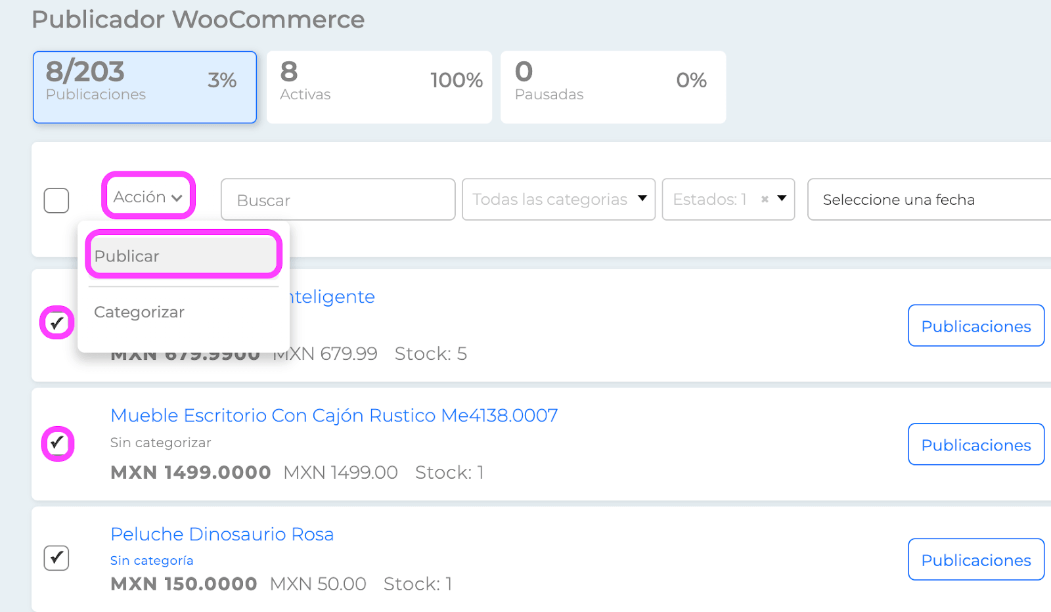Click Publicaciones button for Peluche Dinosaurio Rosa
The height and width of the screenshot is (612, 1051).
976,559
